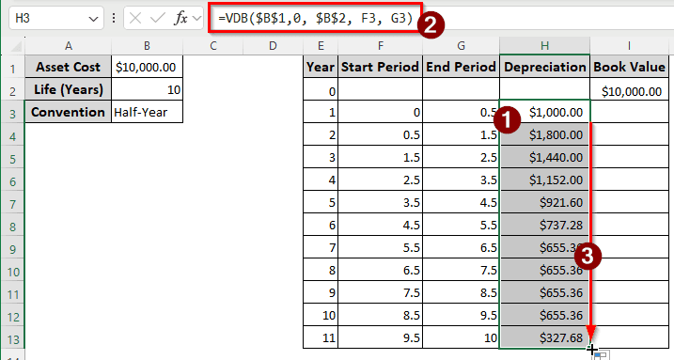Screen dimensions: 674x360
Task: Select column I header
Action: [x=629, y=46]
